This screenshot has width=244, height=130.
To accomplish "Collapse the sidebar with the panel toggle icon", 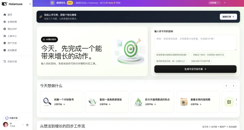I will pyautogui.click(x=30, y=4).
